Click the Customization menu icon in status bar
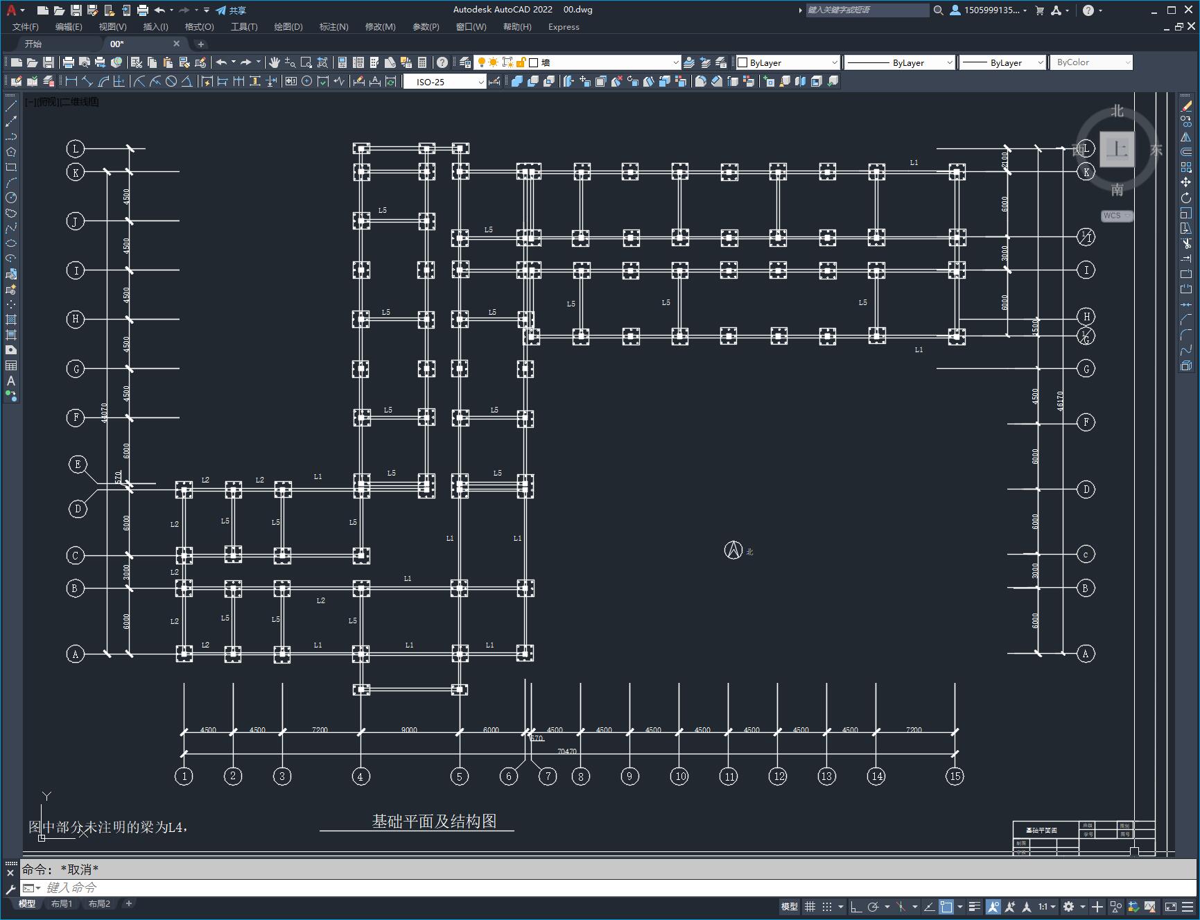Screen dimensions: 1200x920 point(1188,906)
